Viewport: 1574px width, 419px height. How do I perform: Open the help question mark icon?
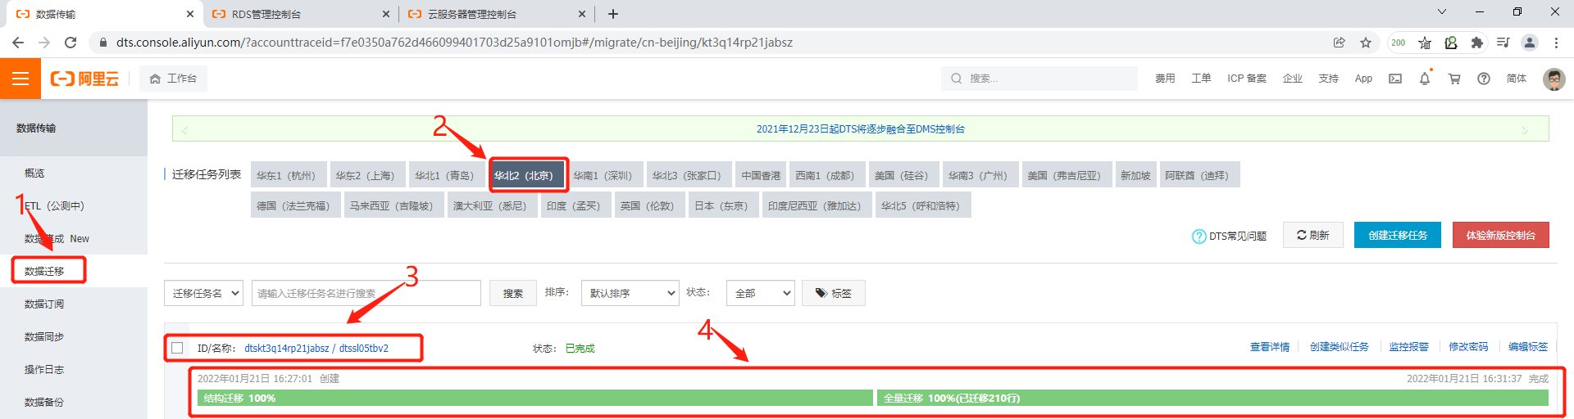tap(1484, 79)
